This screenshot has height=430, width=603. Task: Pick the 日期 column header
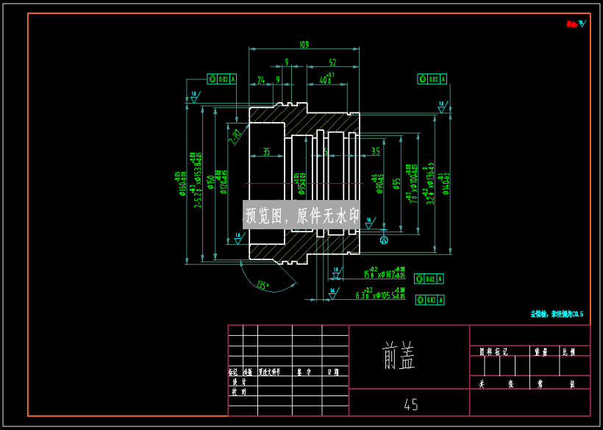point(333,372)
